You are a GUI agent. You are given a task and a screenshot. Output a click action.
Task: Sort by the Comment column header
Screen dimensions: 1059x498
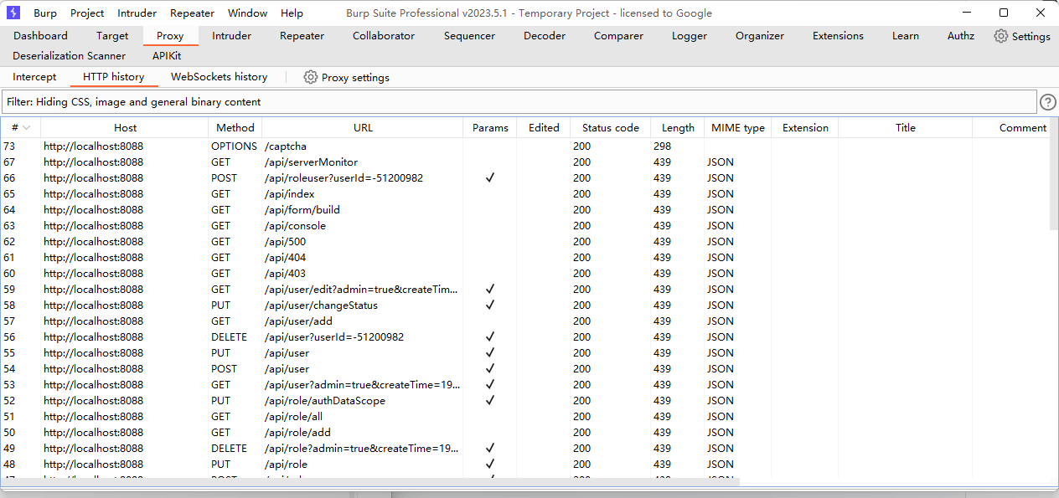(x=1011, y=128)
